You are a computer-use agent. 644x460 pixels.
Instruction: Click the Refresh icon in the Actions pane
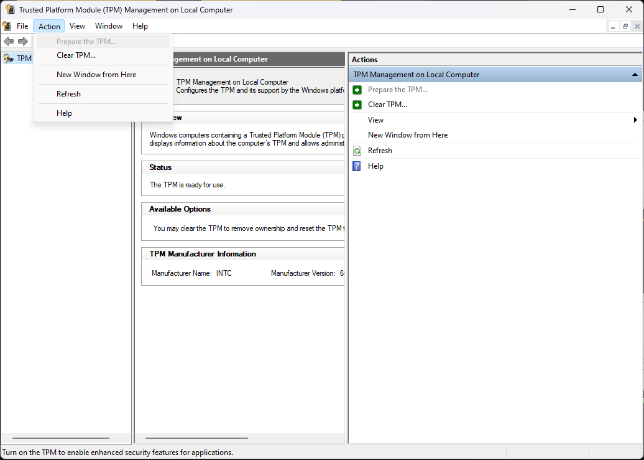357,151
